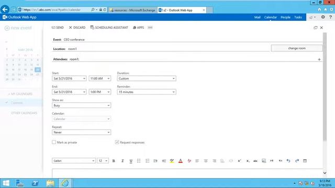335x188 pixels.
Task: Open the font name dropdown showing Calibri
Action: (x=73, y=161)
